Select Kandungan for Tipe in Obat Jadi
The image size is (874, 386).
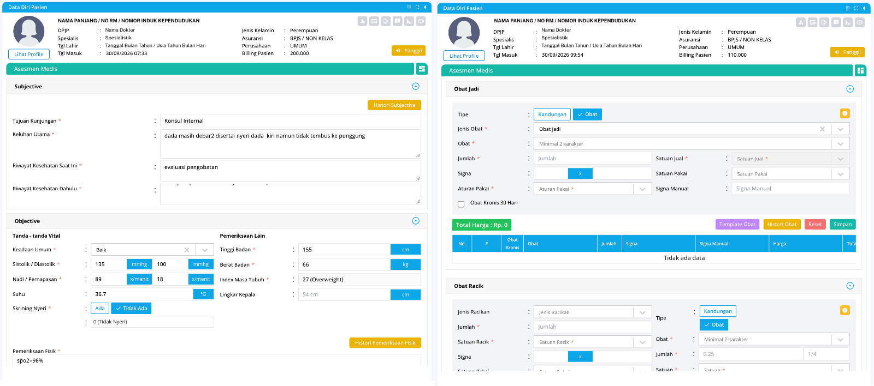click(552, 114)
